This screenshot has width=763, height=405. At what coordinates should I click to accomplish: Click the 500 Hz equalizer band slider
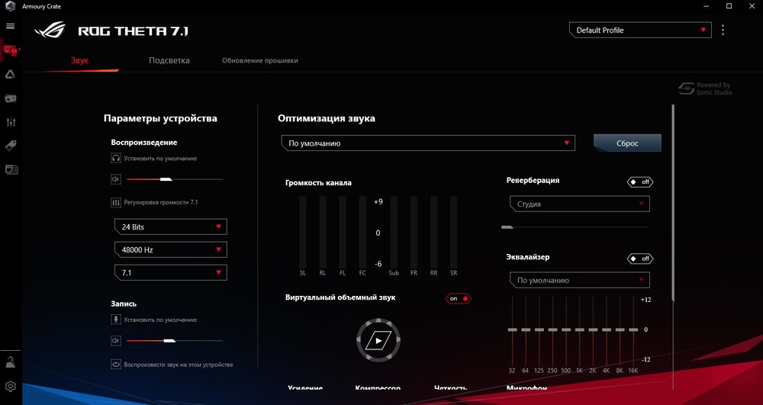coord(566,329)
